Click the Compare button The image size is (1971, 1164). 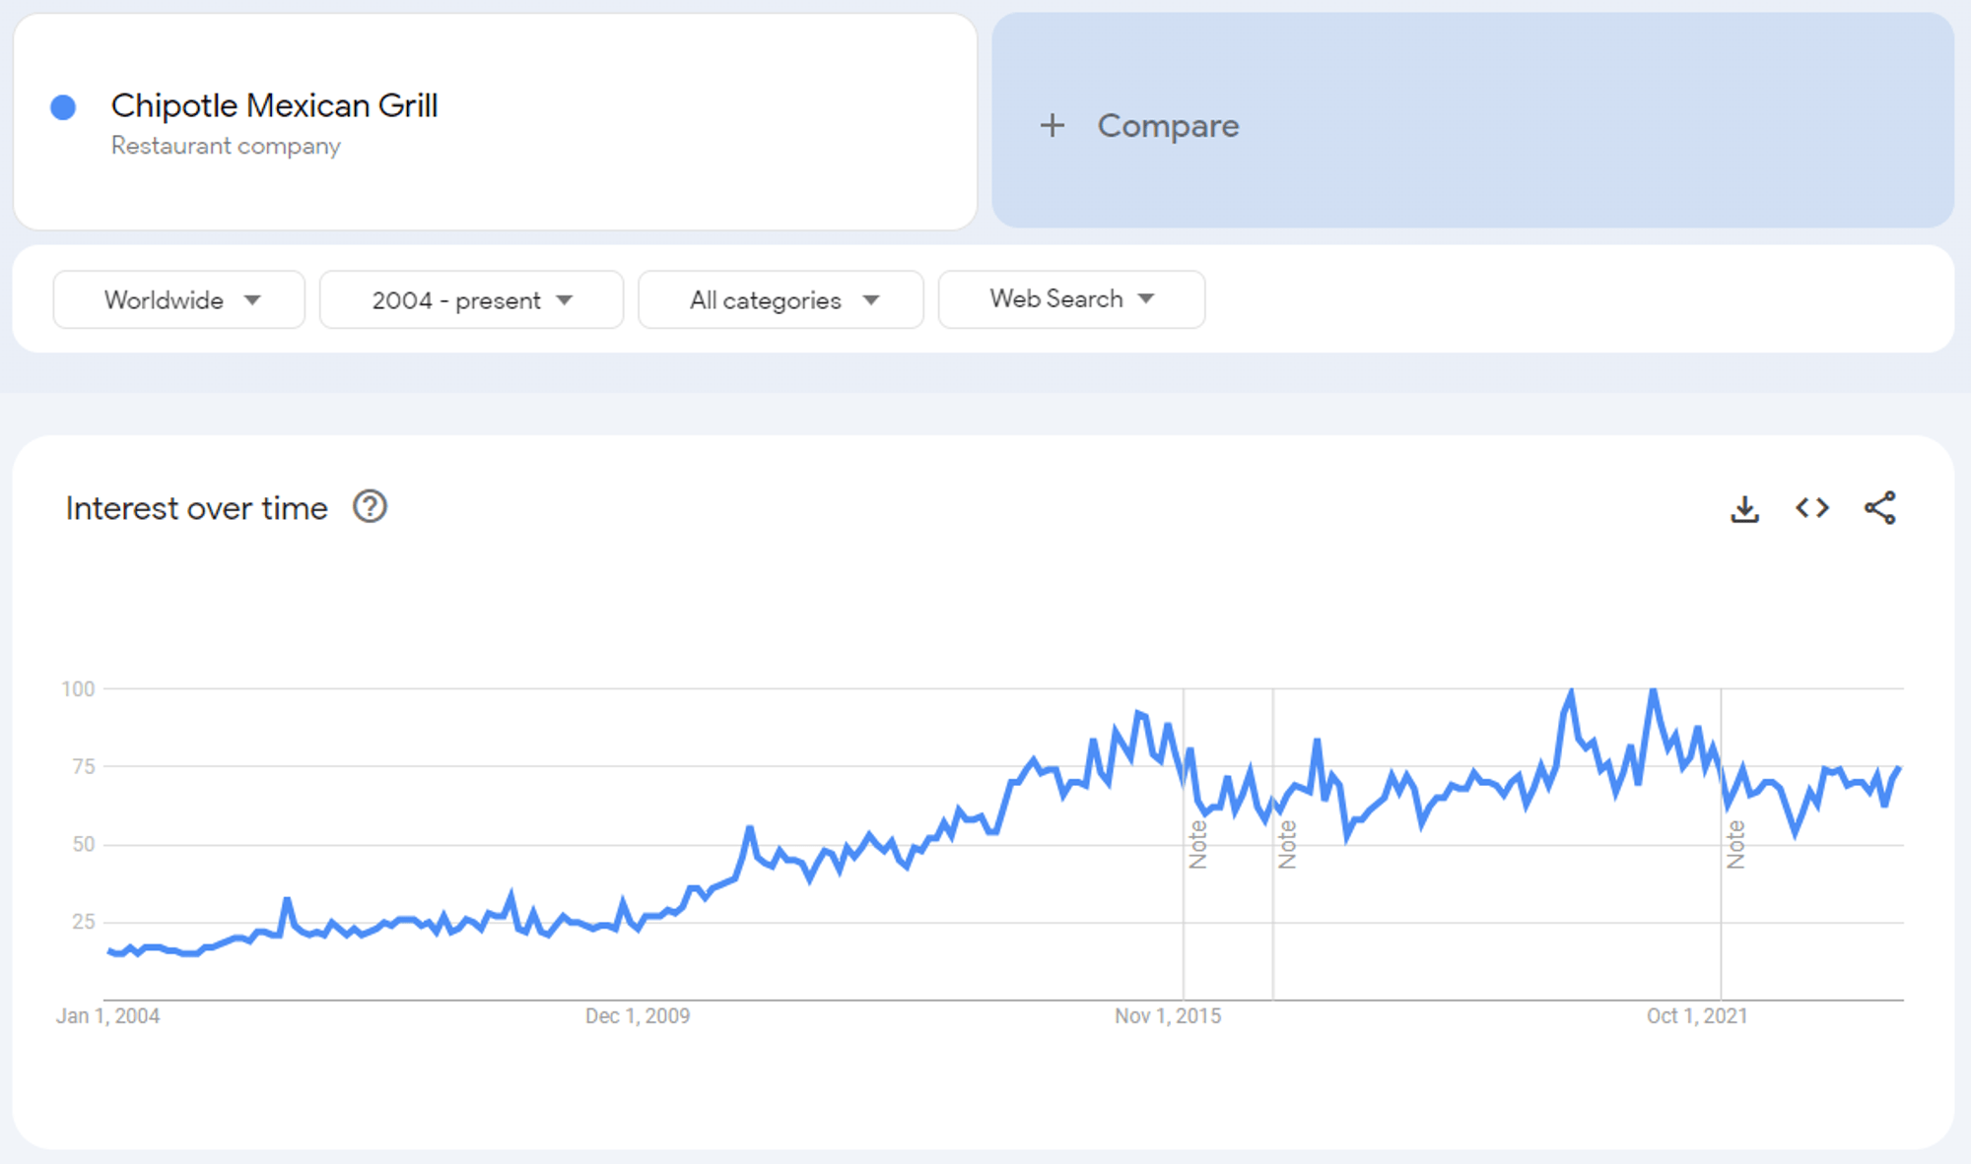[x=1168, y=126]
